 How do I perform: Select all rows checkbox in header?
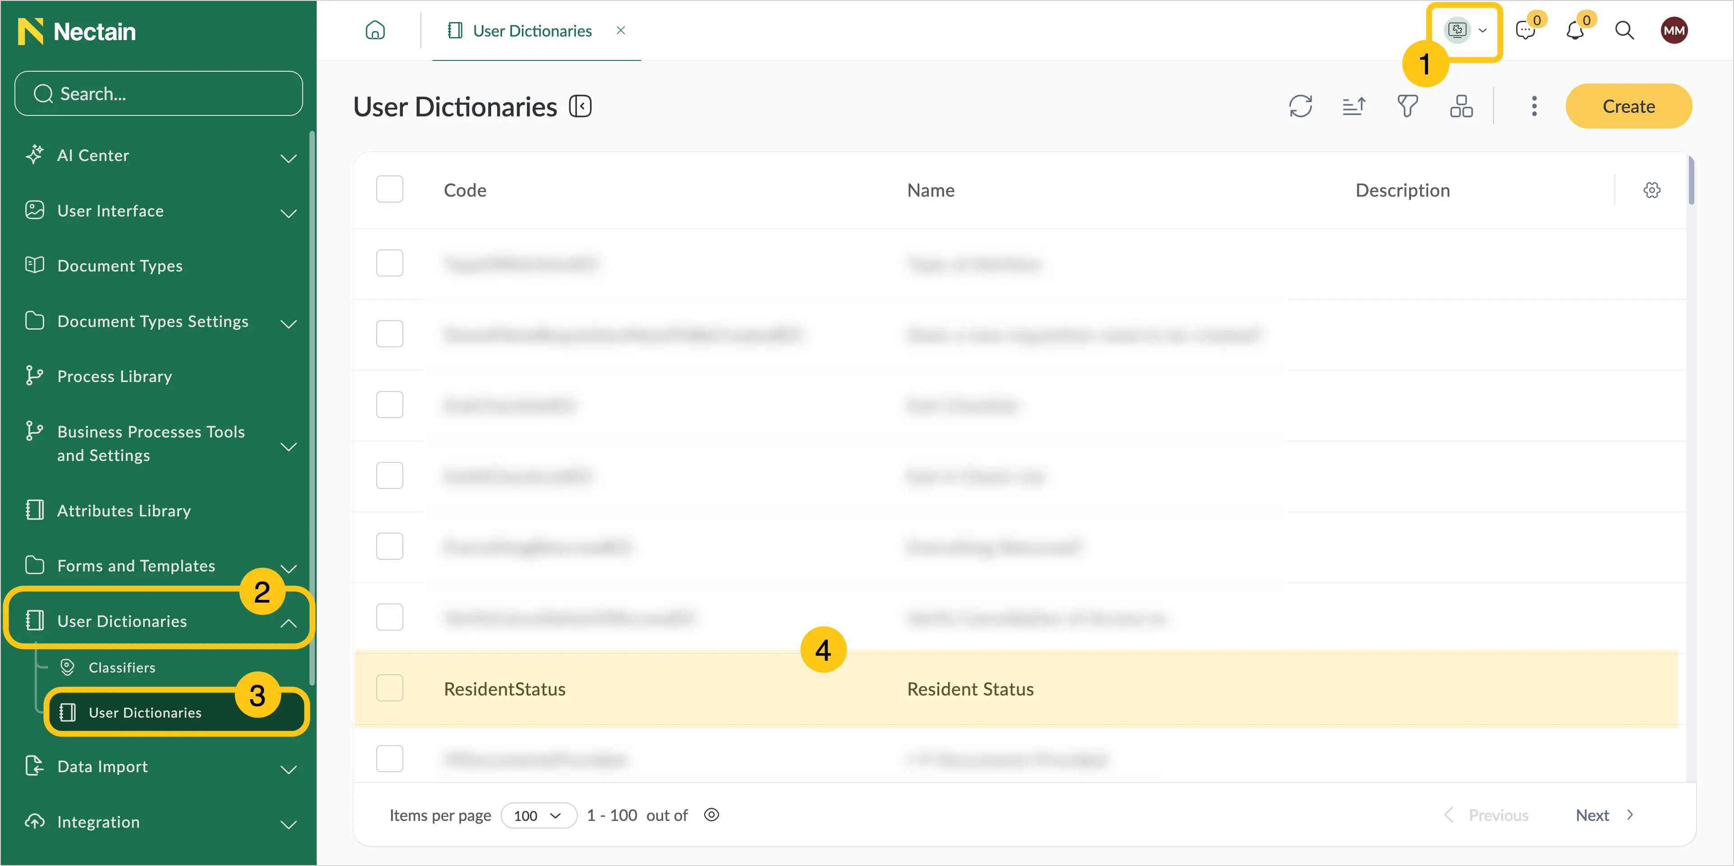click(389, 190)
